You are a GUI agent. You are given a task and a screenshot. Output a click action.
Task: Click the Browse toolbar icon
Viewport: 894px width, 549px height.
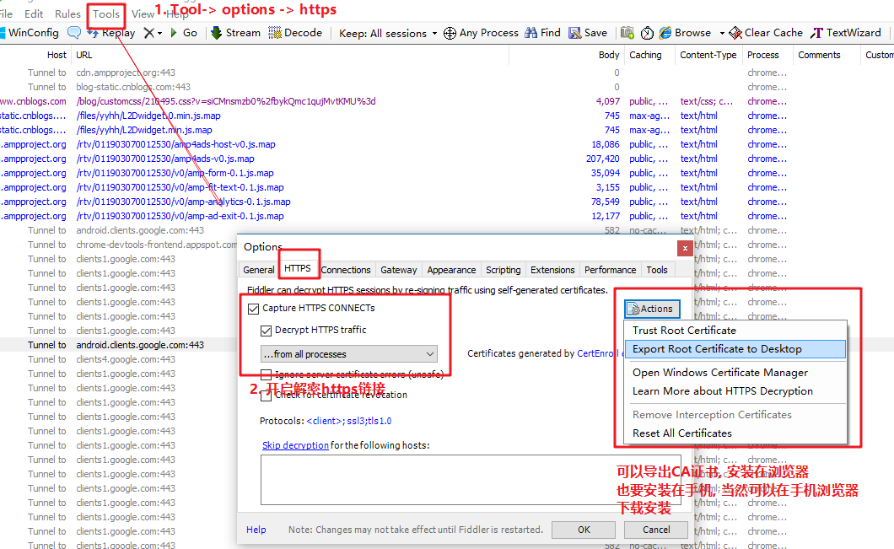pyautogui.click(x=665, y=33)
